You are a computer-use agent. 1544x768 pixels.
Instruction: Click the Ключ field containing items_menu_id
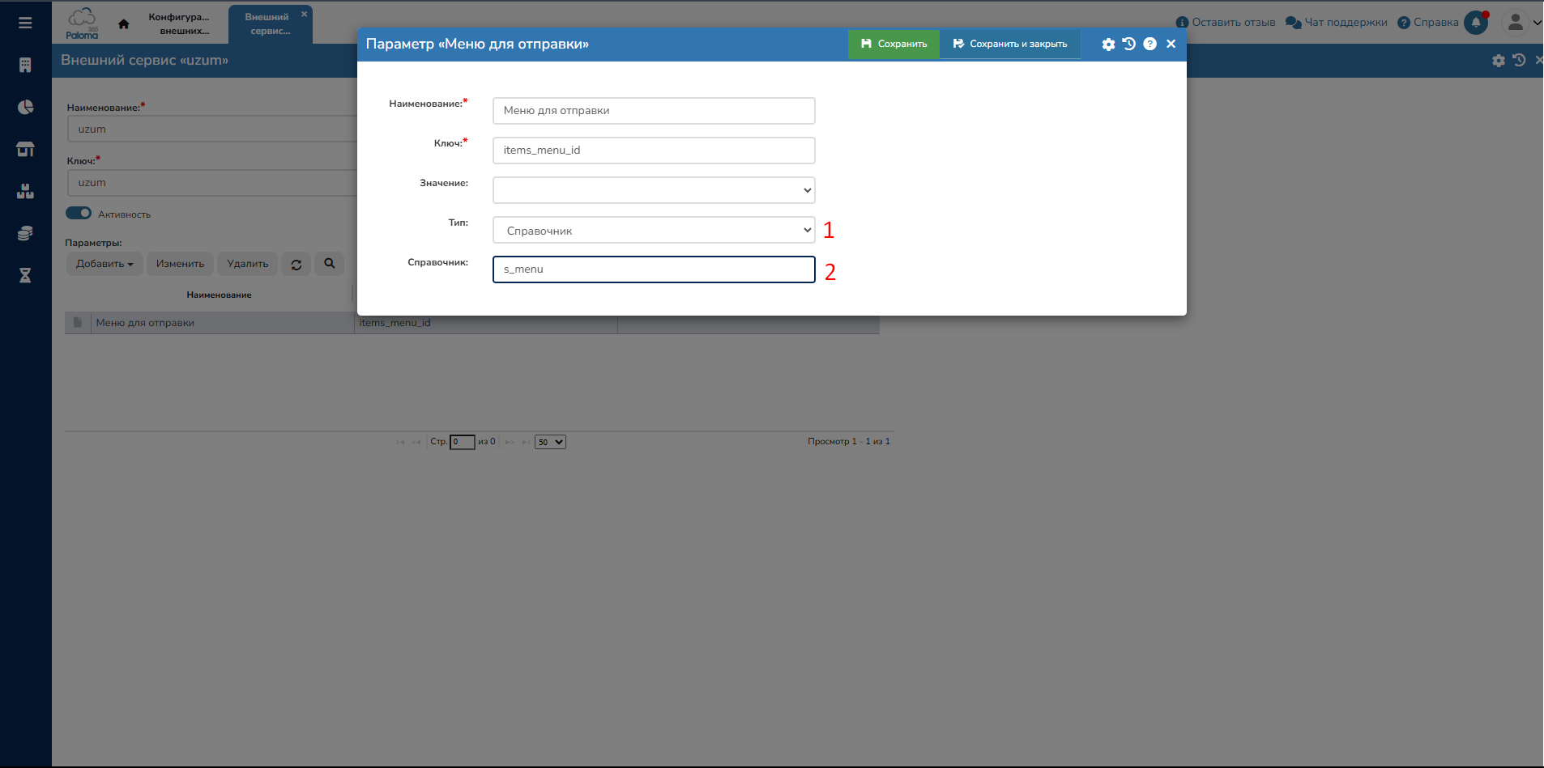point(653,151)
